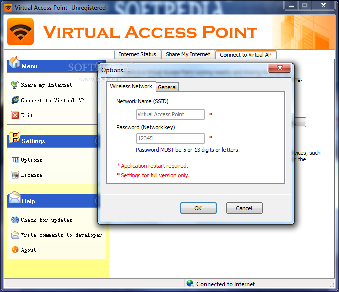
Task: Click the Cancel button in Options dialog
Action: pos(244,208)
